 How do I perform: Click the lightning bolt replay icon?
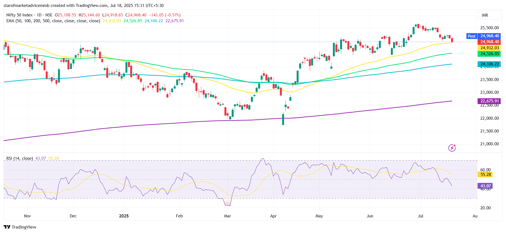(452, 148)
